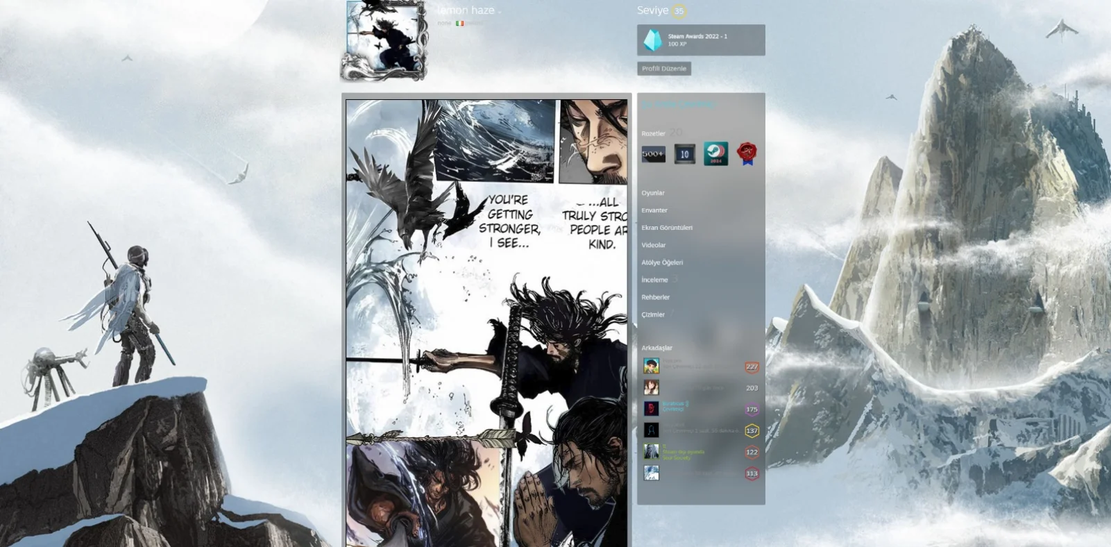Open the Atölye Öğeleri link

662,262
